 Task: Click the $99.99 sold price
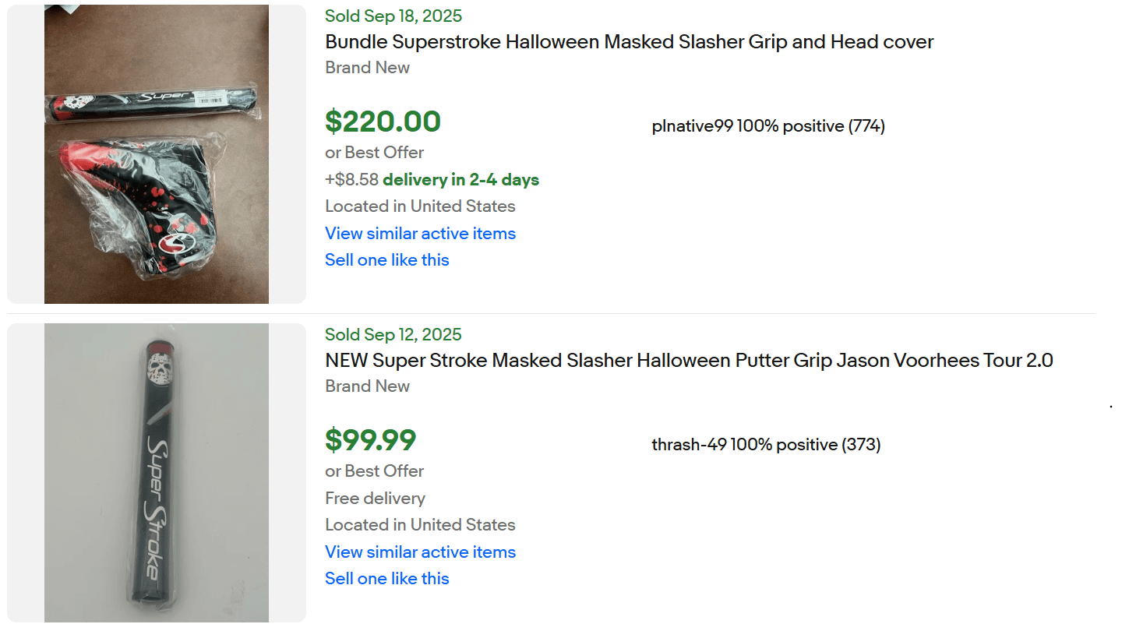coord(370,440)
